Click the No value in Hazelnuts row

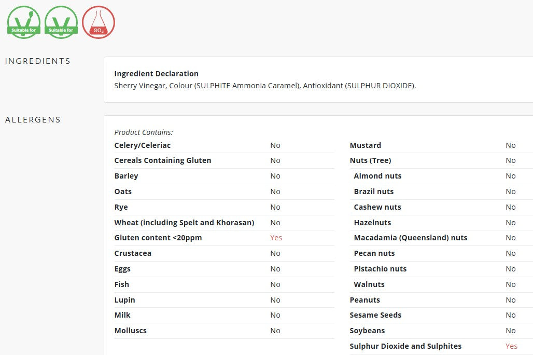[x=511, y=223]
